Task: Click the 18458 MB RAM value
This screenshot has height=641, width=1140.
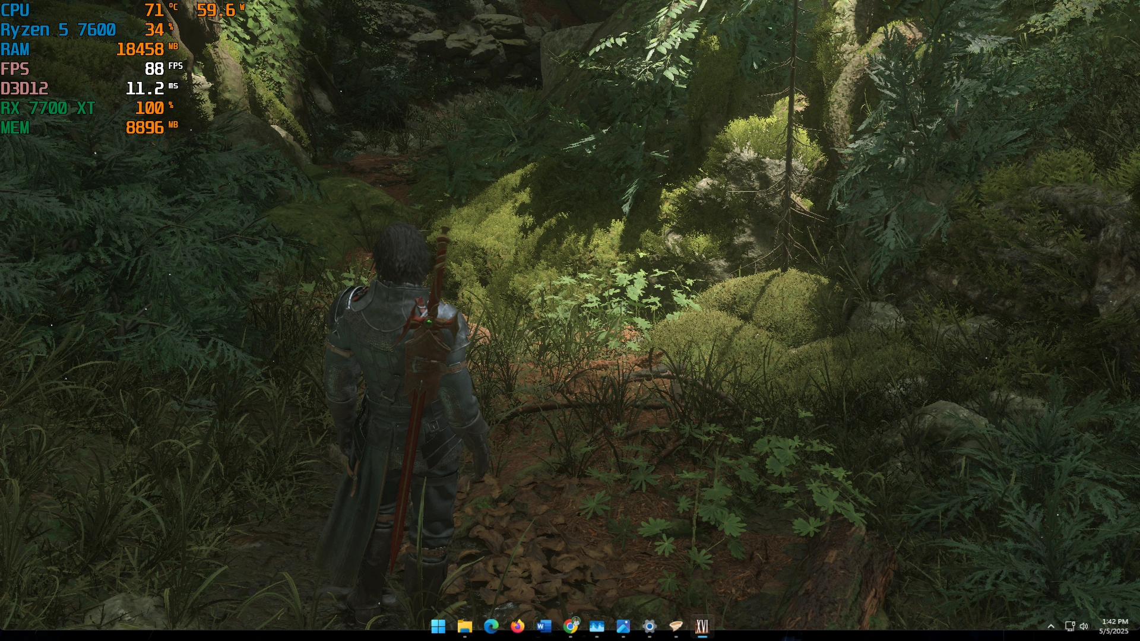Action: tap(147, 49)
